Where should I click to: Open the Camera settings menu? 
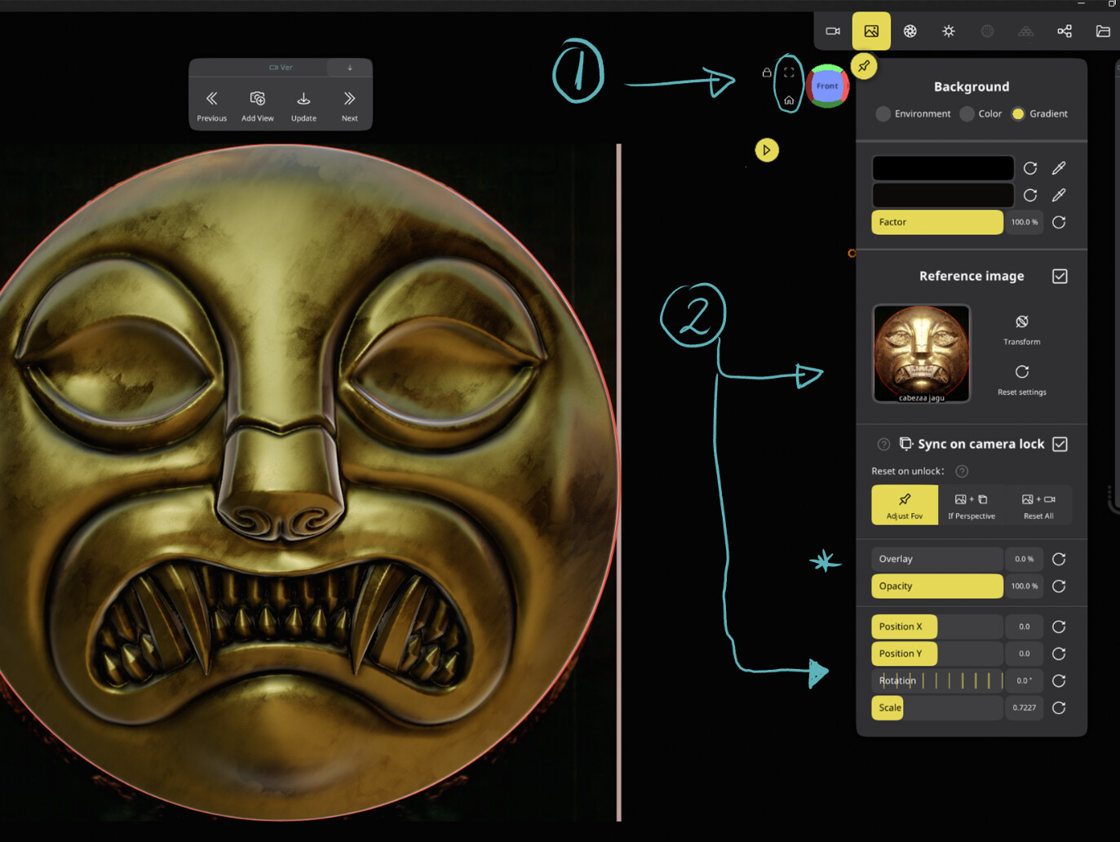[x=833, y=31]
